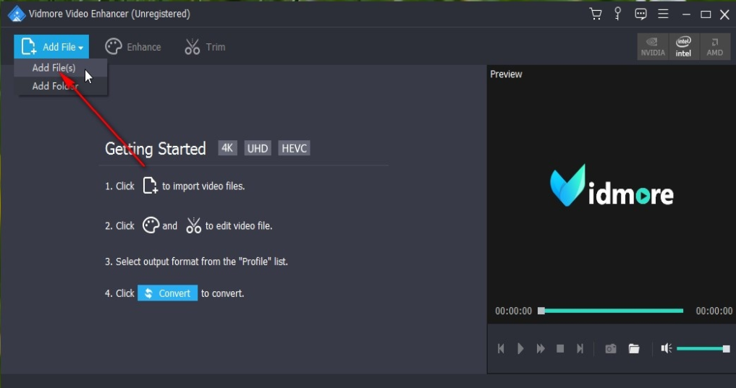This screenshot has width=736, height=388.
Task: Skip to next clip in preview
Action: (580, 349)
